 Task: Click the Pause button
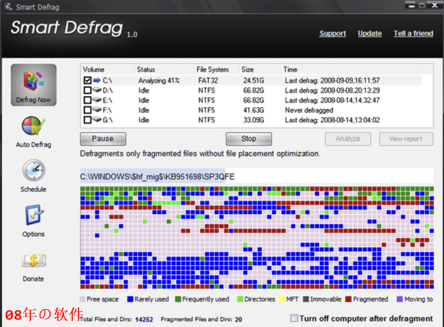coord(103,139)
